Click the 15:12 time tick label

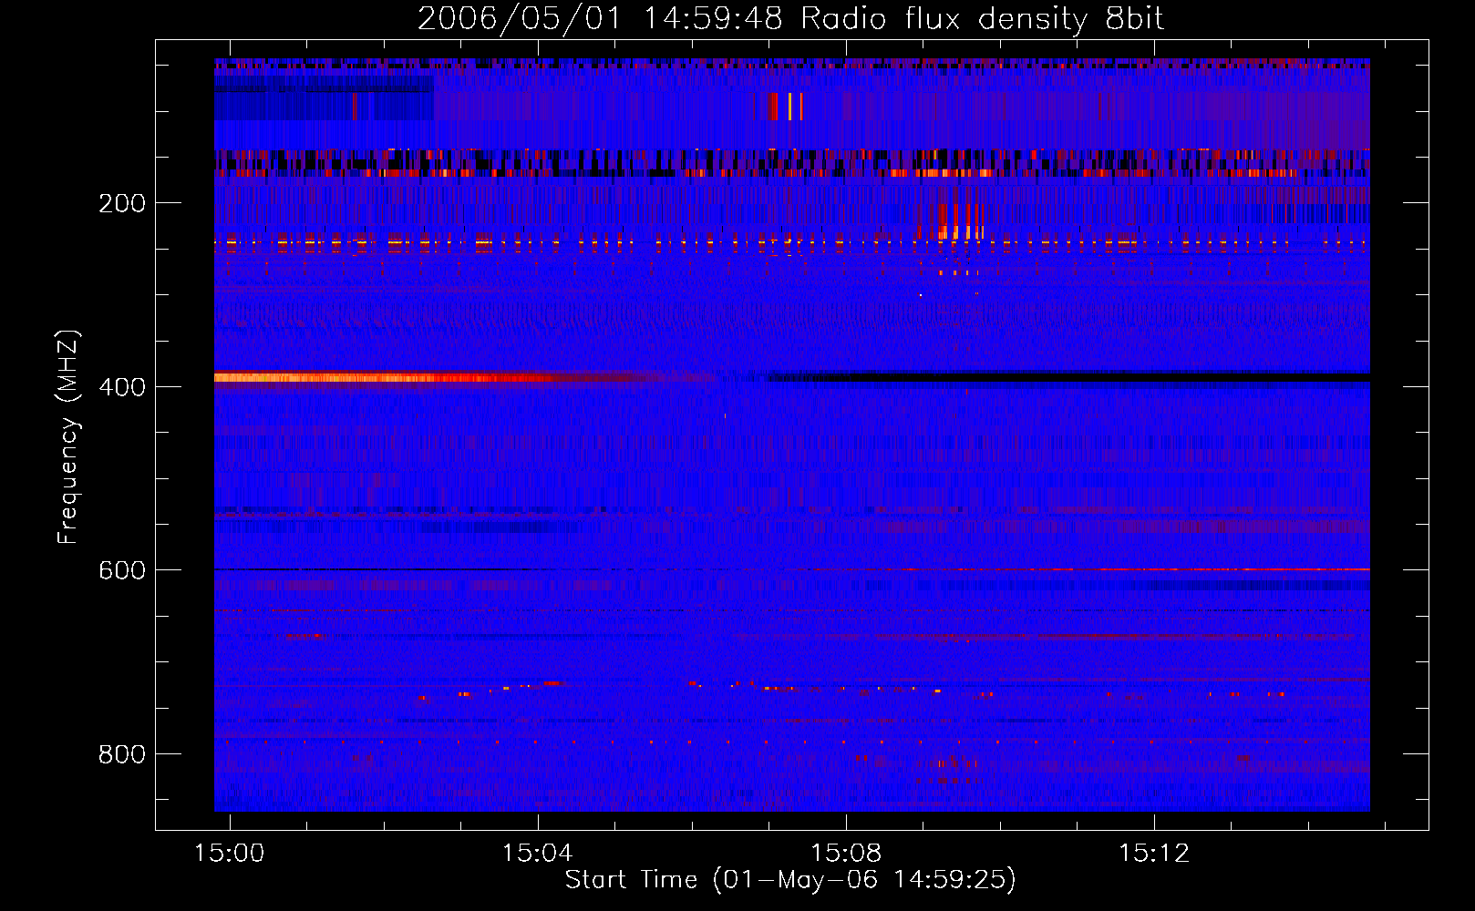(x=1154, y=853)
